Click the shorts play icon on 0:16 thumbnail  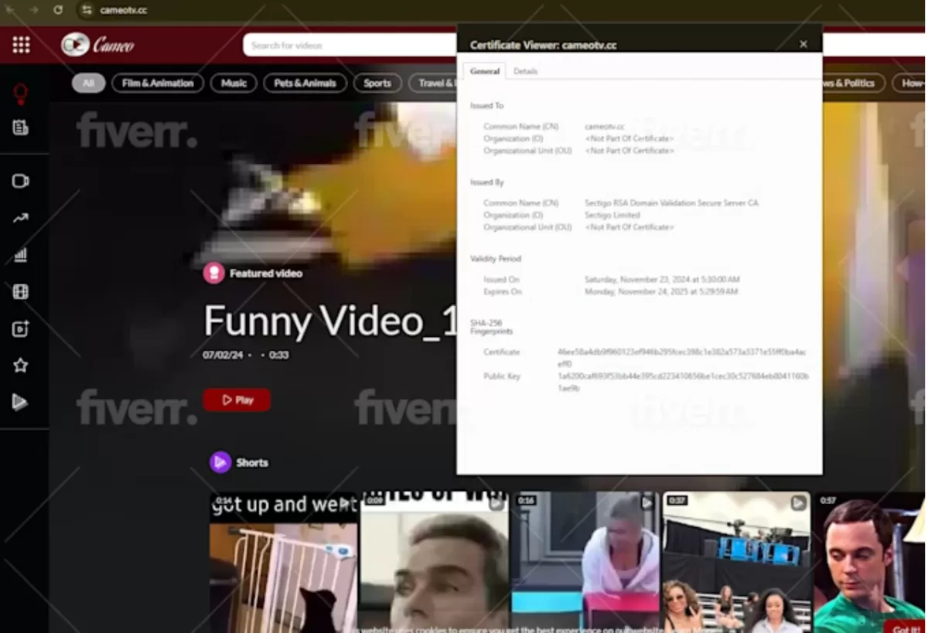647,503
